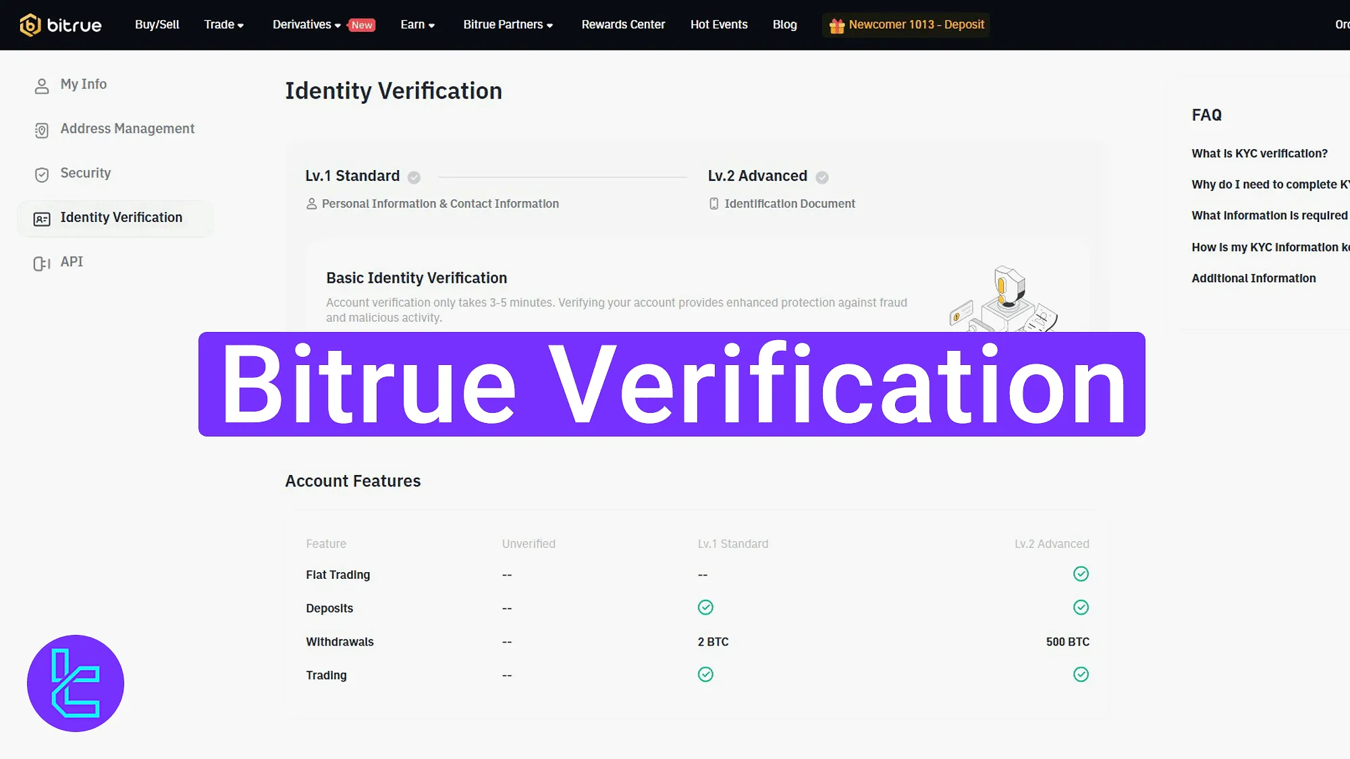Select API in sidebar

point(72,262)
